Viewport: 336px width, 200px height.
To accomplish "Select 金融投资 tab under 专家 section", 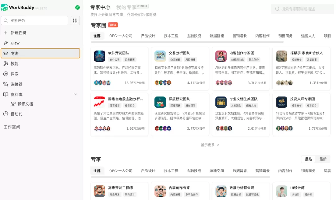I will [x=194, y=171].
